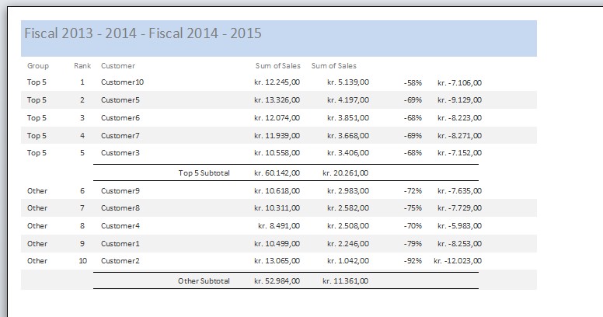Click the Other Subtotal label
Image resolution: width=603 pixels, height=317 pixels.
tap(204, 280)
